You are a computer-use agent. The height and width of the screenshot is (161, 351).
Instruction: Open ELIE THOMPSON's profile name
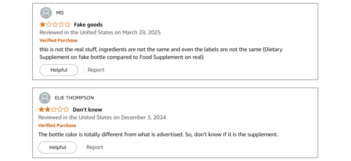point(74,98)
